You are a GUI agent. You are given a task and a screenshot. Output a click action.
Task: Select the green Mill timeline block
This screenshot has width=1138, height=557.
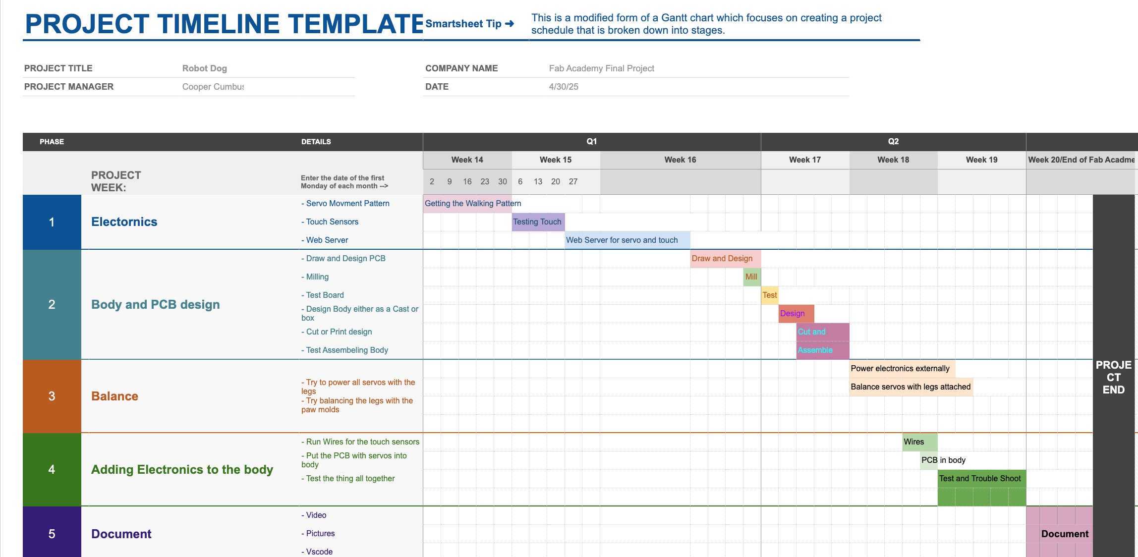point(752,277)
